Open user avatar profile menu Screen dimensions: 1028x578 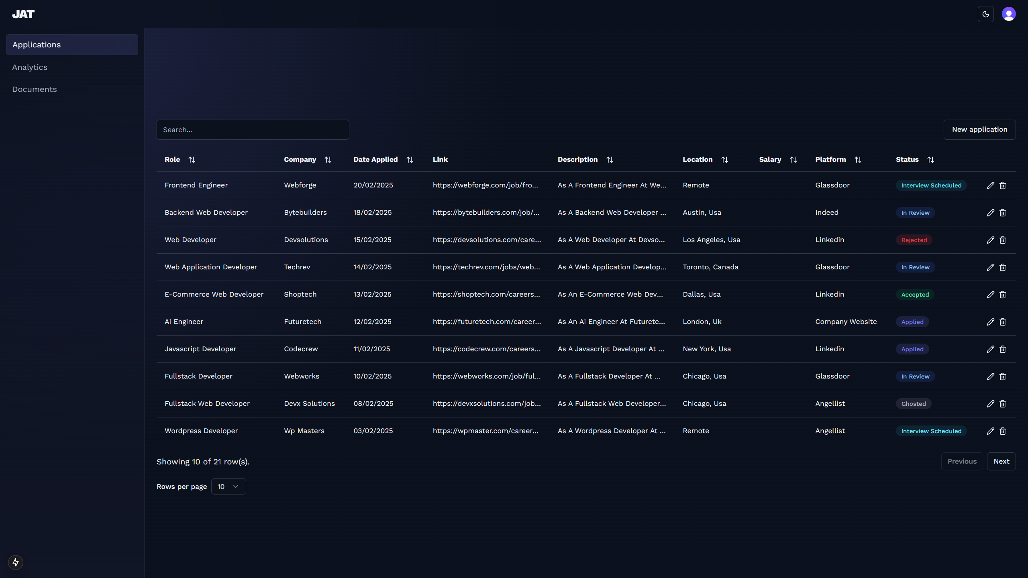point(1008,14)
